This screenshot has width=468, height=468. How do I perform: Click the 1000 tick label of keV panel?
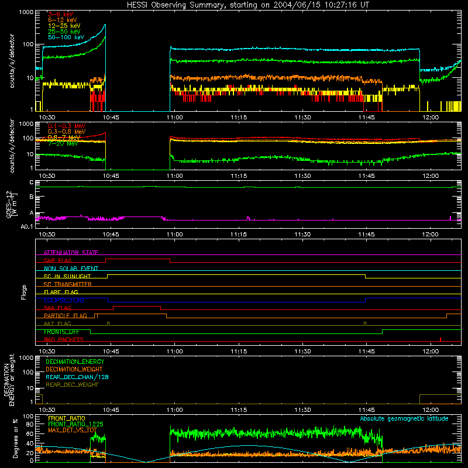pos(26,12)
